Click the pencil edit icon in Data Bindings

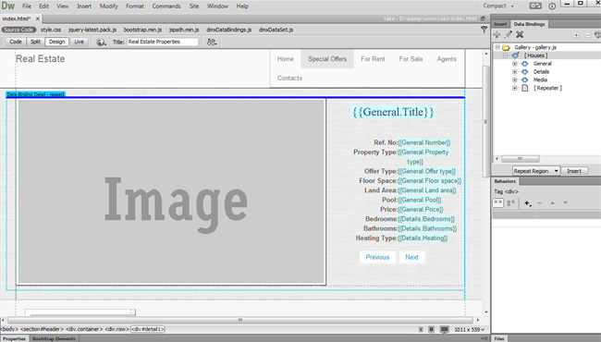[x=509, y=34]
